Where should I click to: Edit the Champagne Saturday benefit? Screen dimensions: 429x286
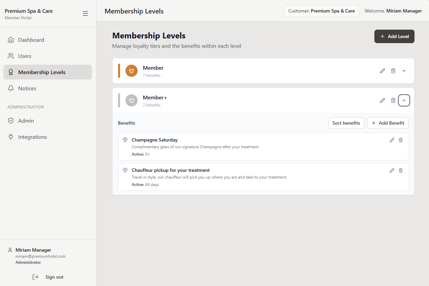click(x=392, y=140)
